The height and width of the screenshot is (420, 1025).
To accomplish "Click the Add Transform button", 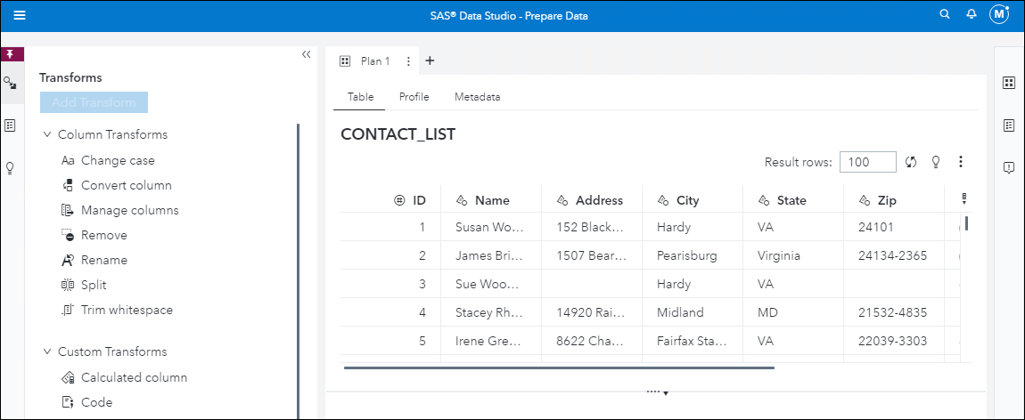I will pos(94,102).
